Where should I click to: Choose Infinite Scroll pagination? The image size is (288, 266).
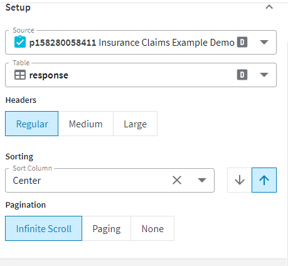[44, 228]
